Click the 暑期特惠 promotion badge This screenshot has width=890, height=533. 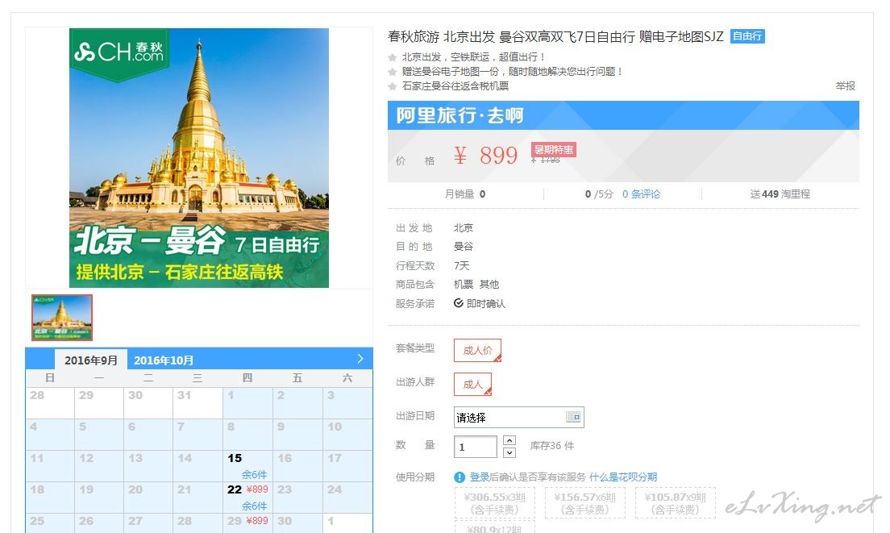(553, 150)
